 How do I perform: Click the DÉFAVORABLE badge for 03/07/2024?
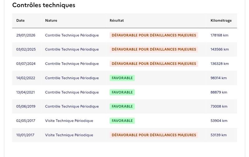tap(154, 64)
